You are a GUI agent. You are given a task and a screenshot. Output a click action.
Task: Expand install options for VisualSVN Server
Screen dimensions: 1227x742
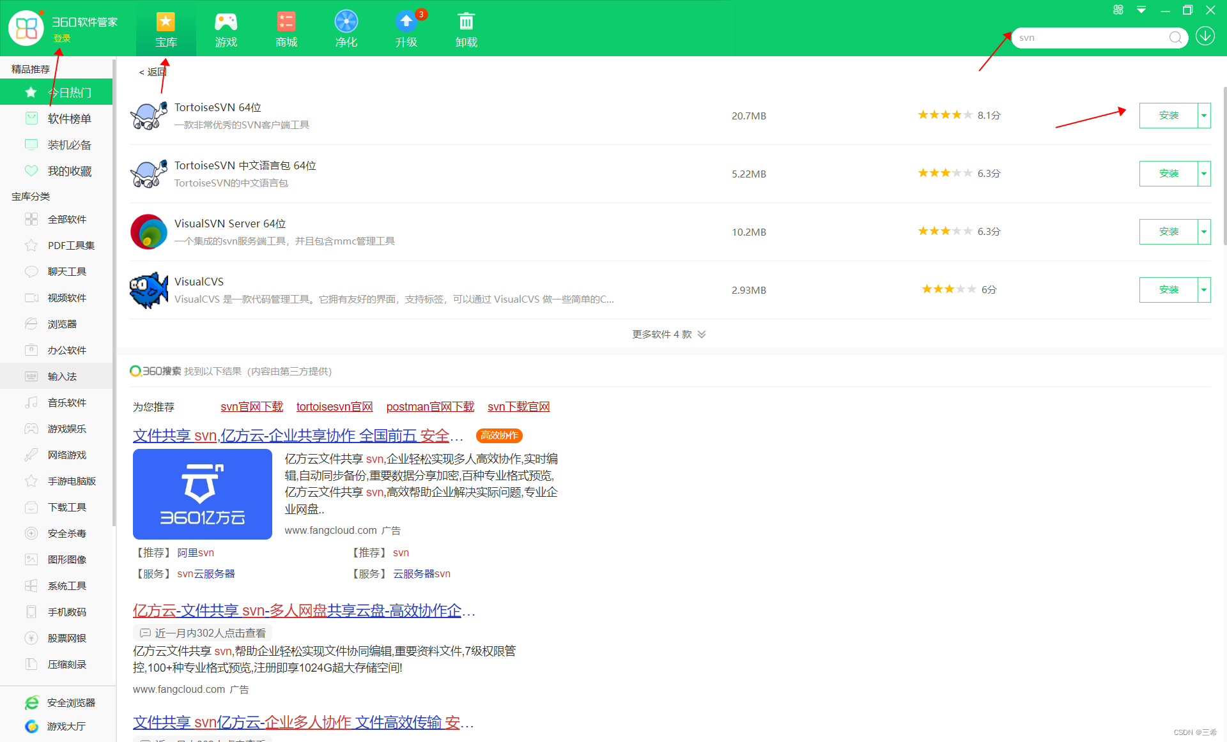pos(1204,232)
